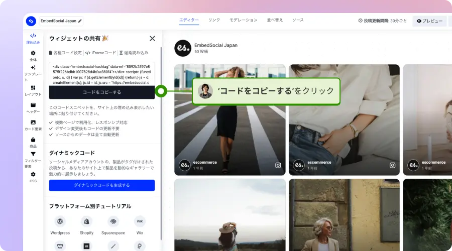Open the ヘッダー header settings icon
This screenshot has height=251, width=452.
(33, 105)
